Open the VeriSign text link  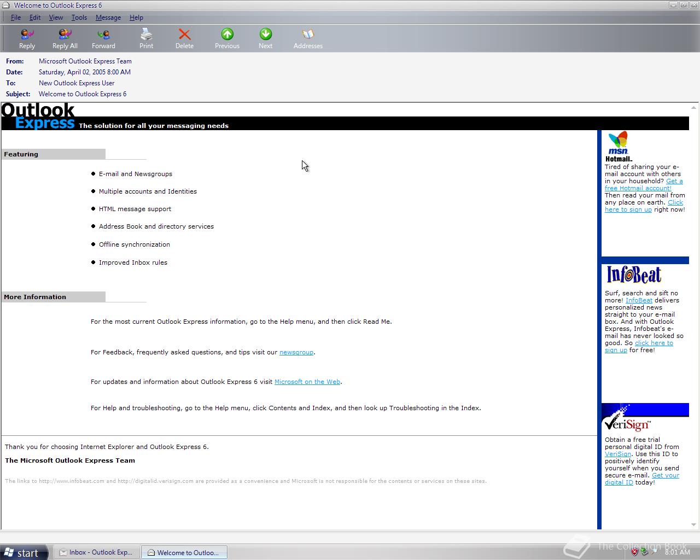[618, 454]
